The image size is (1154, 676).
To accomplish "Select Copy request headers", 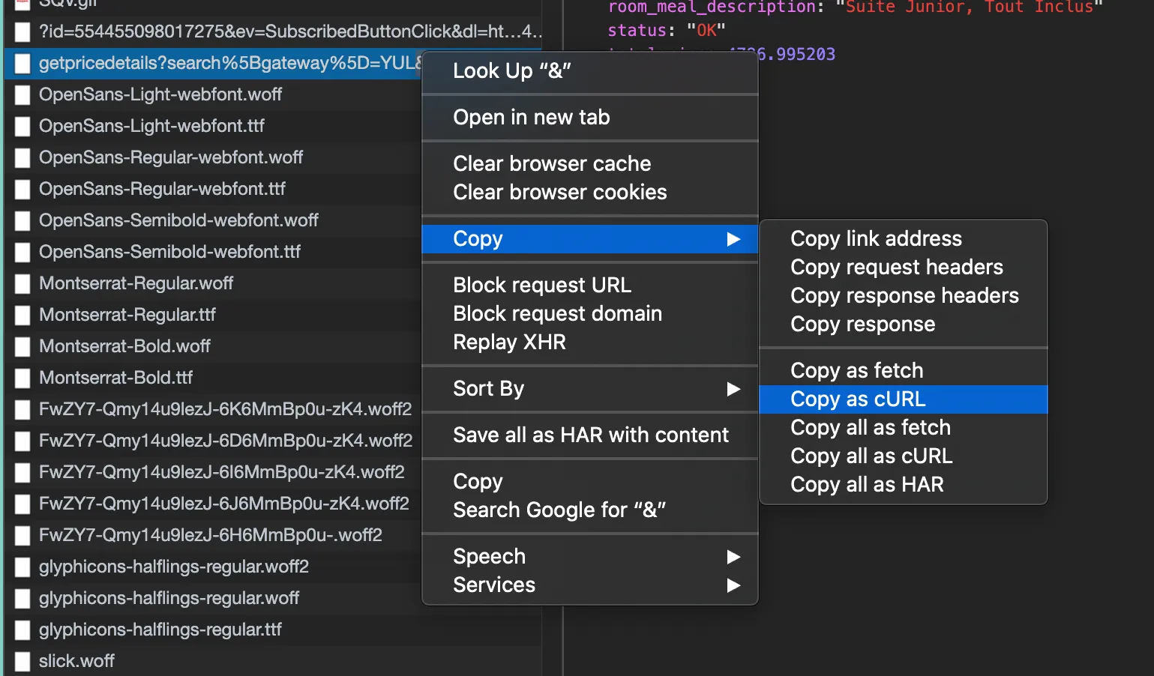I will pos(903,268).
